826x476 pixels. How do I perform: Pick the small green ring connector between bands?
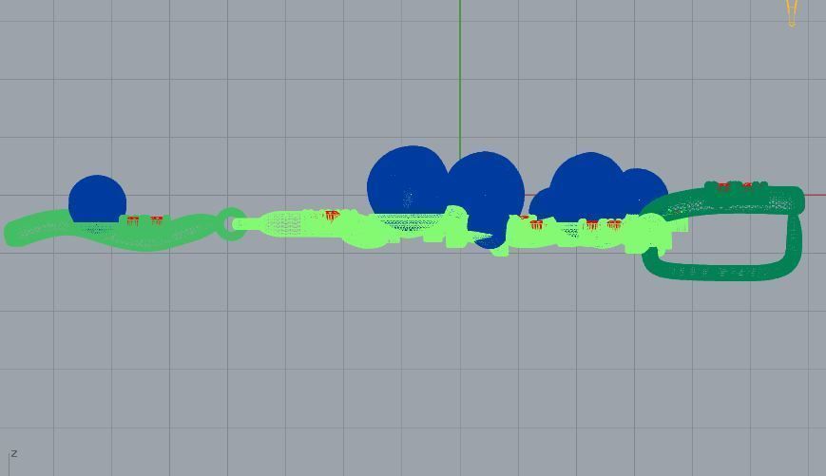point(230,224)
